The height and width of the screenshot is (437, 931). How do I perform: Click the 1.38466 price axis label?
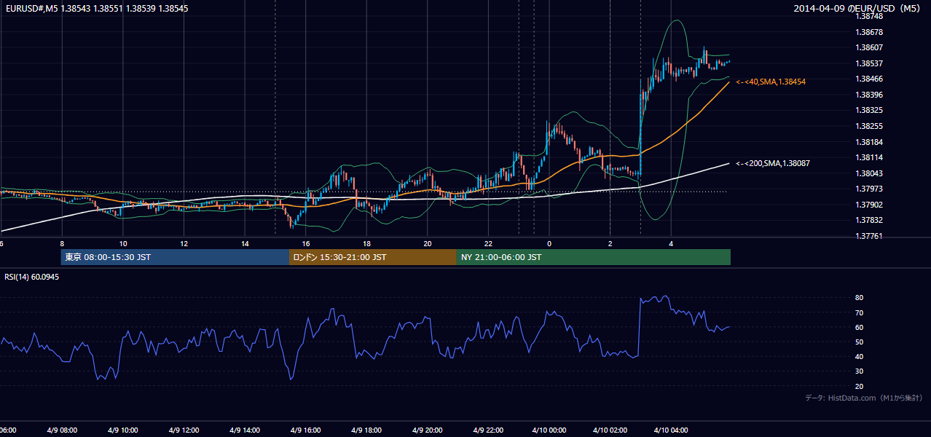click(x=870, y=79)
